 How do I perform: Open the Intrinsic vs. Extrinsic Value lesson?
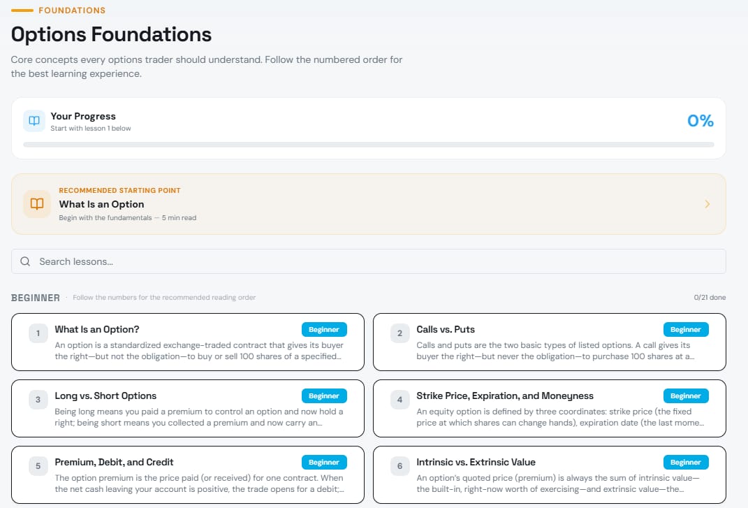(x=476, y=462)
